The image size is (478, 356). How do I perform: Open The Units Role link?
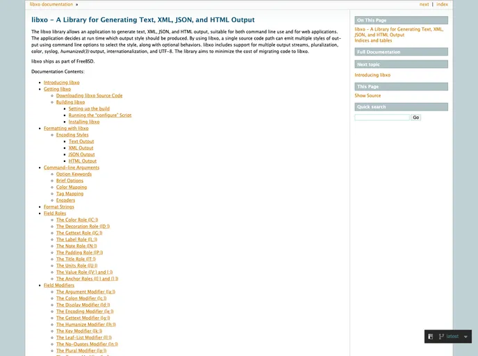pyautogui.click(x=77, y=266)
